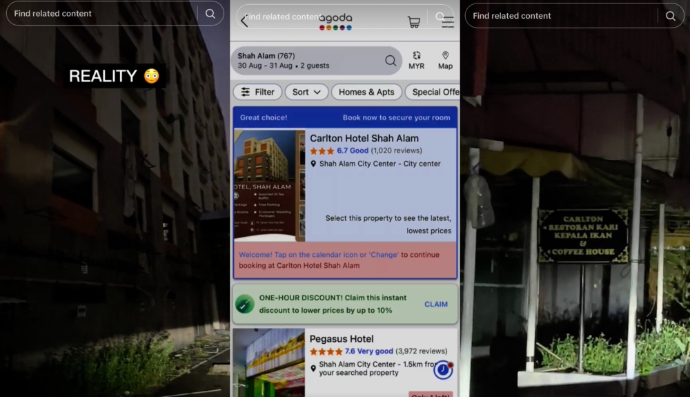Tap the back arrow in Agoda header
The image size is (690, 397).
click(244, 20)
